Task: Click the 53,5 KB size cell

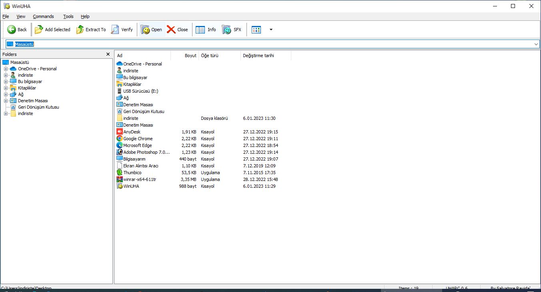Action: [189, 173]
